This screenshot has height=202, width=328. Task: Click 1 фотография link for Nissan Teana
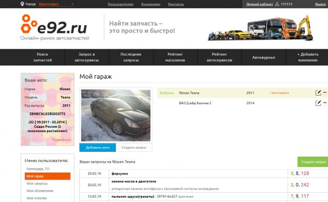pos(279,93)
